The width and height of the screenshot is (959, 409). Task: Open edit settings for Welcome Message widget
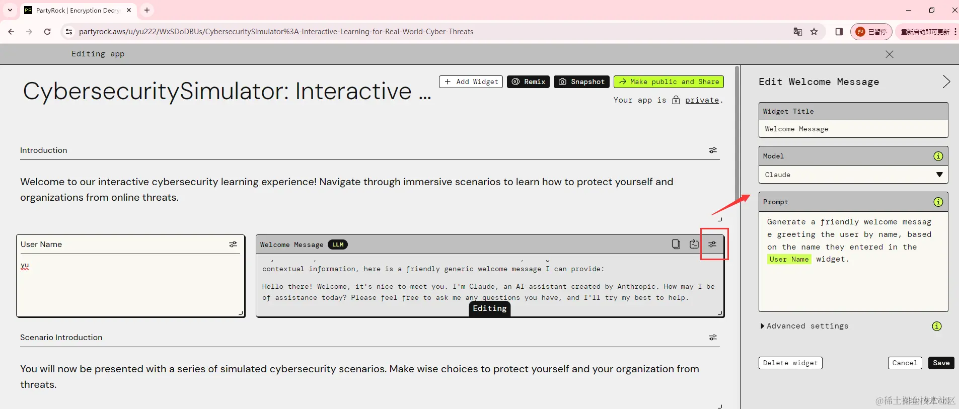pyautogui.click(x=712, y=244)
